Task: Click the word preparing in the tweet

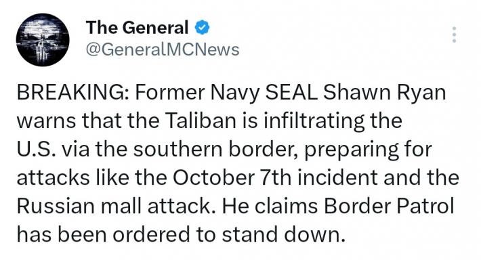Action: coord(350,150)
